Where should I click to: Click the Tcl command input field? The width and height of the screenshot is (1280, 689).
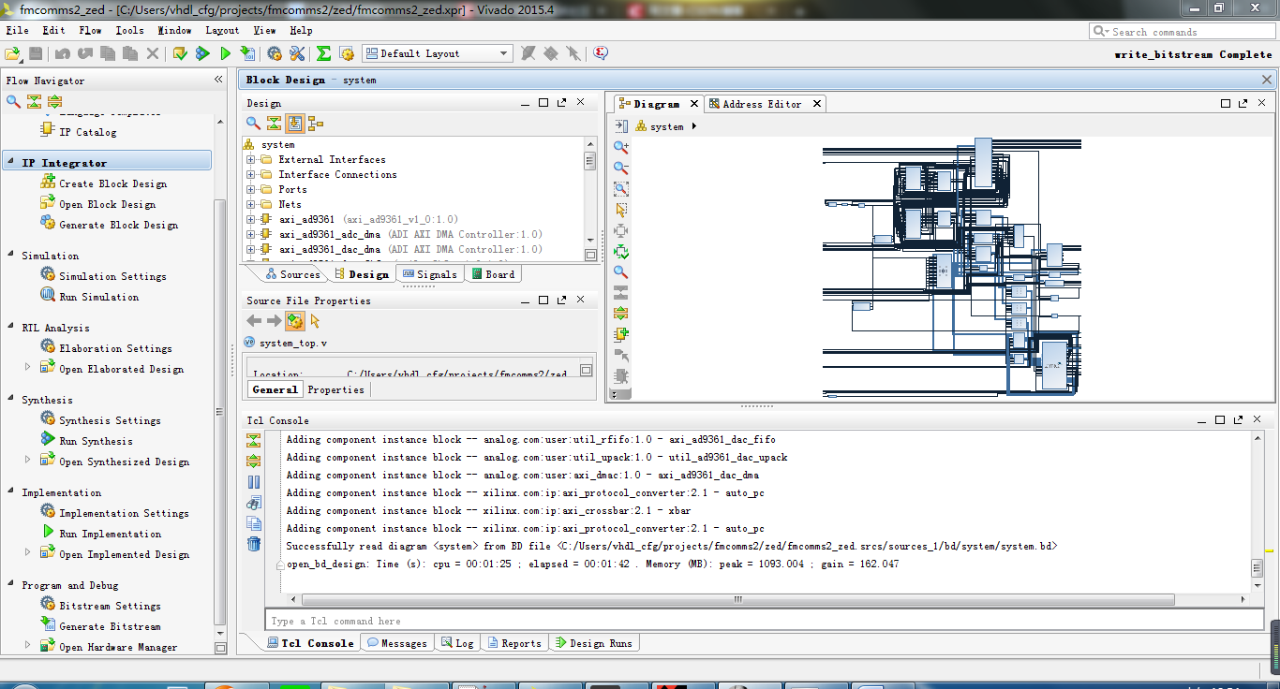point(765,621)
